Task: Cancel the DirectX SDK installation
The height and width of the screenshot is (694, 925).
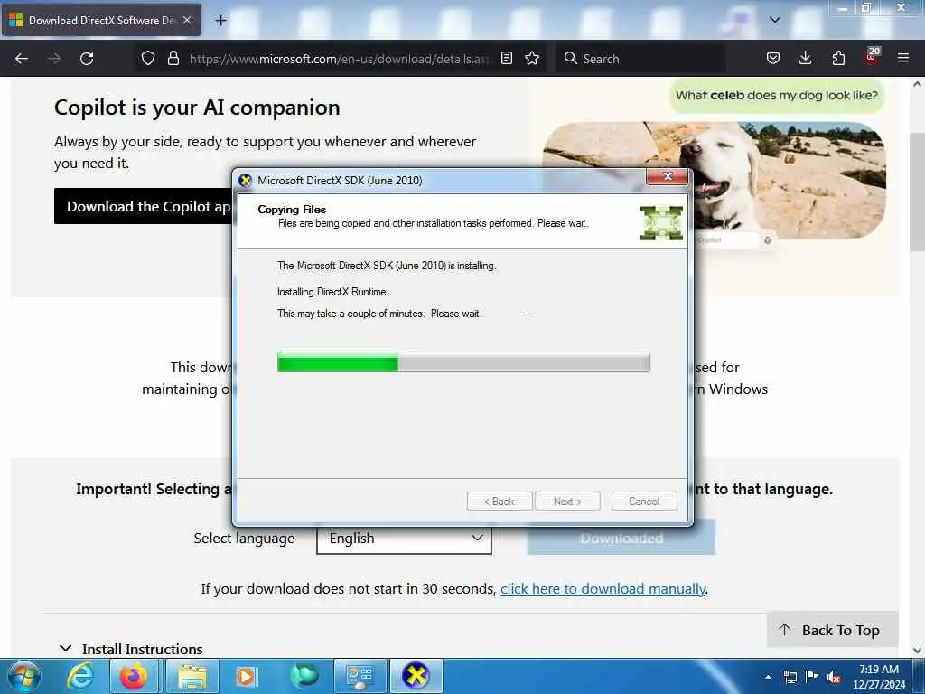Action: (x=644, y=501)
